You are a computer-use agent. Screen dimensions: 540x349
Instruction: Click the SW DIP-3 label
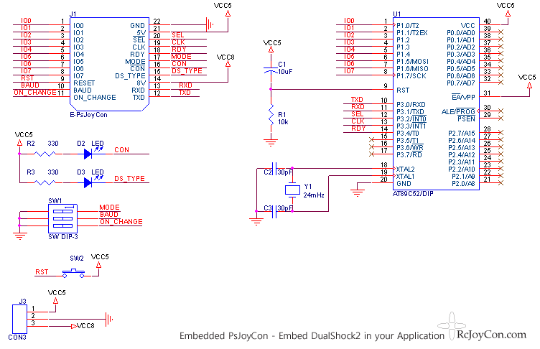pos(63,237)
